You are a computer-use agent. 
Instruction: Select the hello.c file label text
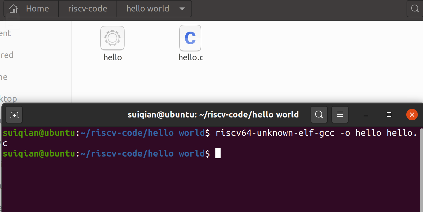191,57
